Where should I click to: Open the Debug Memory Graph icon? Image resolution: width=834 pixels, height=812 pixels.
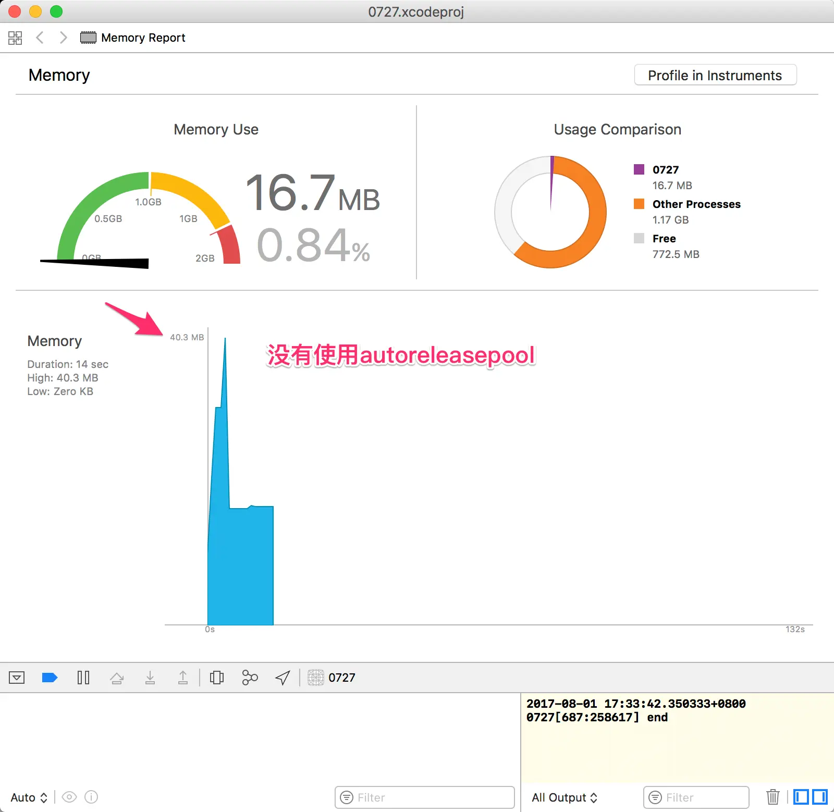[x=250, y=678]
